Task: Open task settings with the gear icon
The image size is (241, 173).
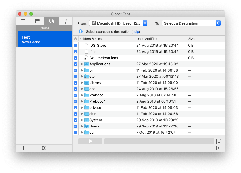Action: tap(44, 148)
